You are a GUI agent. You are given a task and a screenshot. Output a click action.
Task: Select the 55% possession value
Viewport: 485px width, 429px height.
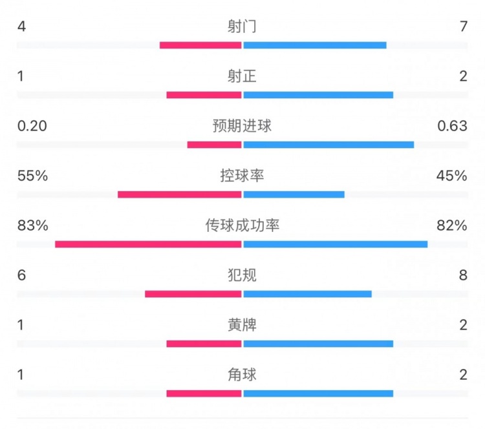point(32,175)
